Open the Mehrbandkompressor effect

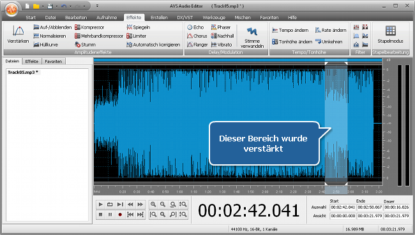[x=99, y=36]
